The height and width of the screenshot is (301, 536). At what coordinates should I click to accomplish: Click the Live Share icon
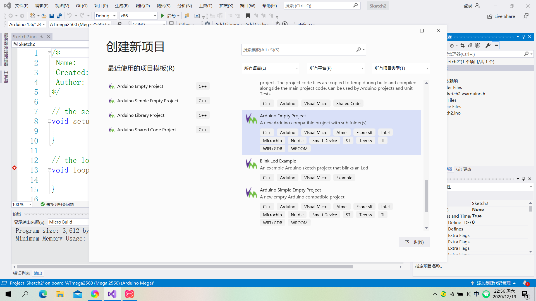click(490, 16)
